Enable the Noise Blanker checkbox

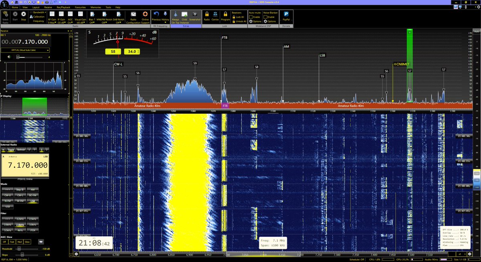coord(265,17)
